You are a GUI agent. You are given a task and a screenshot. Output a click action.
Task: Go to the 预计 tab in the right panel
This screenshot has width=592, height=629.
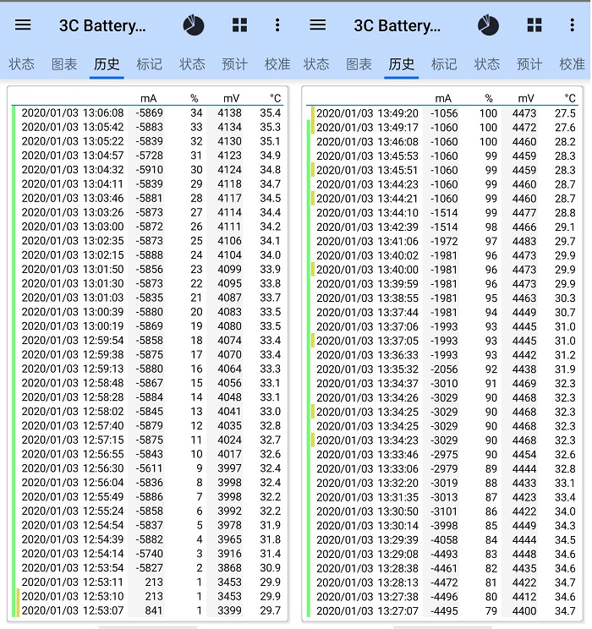529,64
